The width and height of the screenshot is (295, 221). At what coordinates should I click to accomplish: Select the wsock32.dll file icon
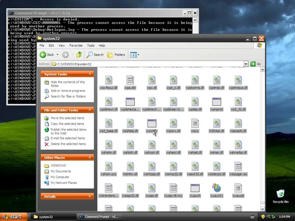pos(195,167)
